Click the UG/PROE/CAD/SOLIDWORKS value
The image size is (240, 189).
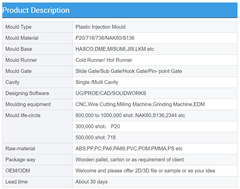pos(111,93)
